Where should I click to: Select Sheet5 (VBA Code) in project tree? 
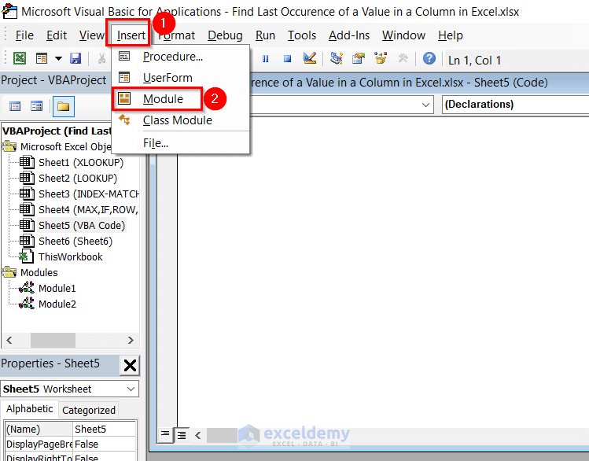click(x=82, y=226)
